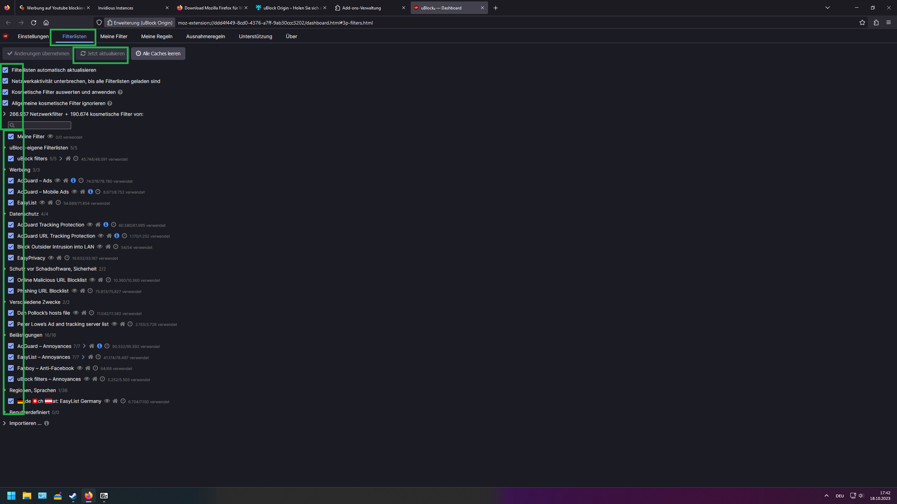
Task: Uncheck Peter Lowe's Ad and tracking server list
Action: tap(11, 324)
